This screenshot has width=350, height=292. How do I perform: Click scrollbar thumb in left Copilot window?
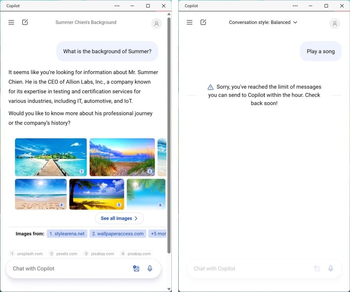pos(169,135)
